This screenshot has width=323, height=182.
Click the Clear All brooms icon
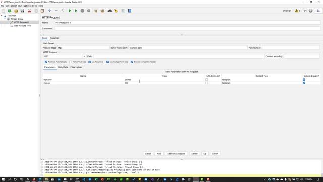click(102, 11)
